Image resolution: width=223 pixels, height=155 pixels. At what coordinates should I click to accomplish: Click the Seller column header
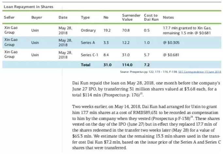[x=9, y=17]
